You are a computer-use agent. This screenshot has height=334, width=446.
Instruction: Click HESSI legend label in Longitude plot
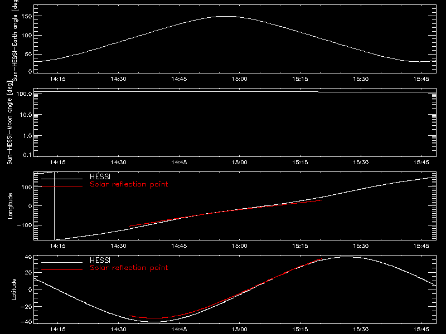coord(100,176)
